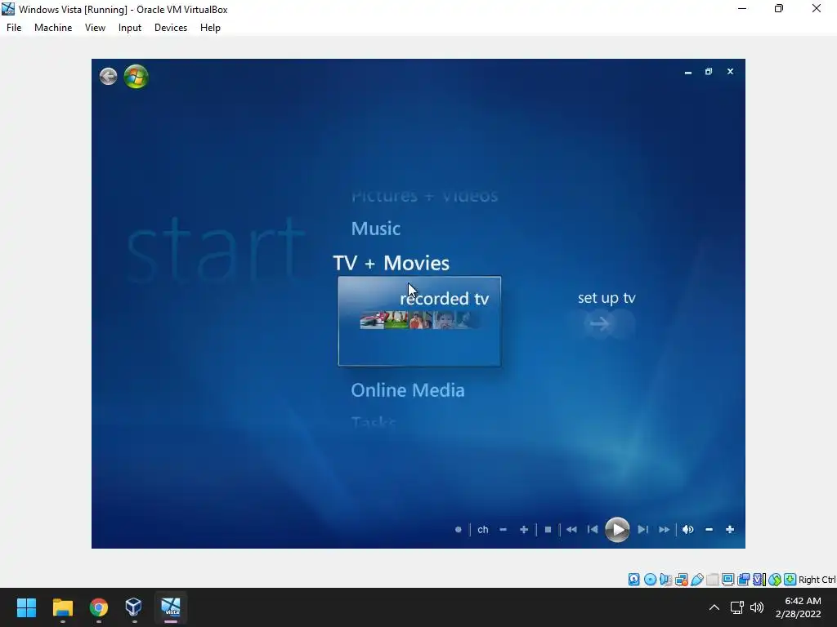Open Google Chrome from taskbar
Image resolution: width=837 pixels, height=627 pixels.
[x=99, y=607]
